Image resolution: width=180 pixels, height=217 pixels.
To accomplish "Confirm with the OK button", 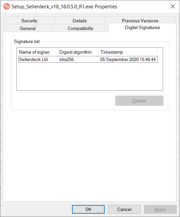I will [88, 209].
